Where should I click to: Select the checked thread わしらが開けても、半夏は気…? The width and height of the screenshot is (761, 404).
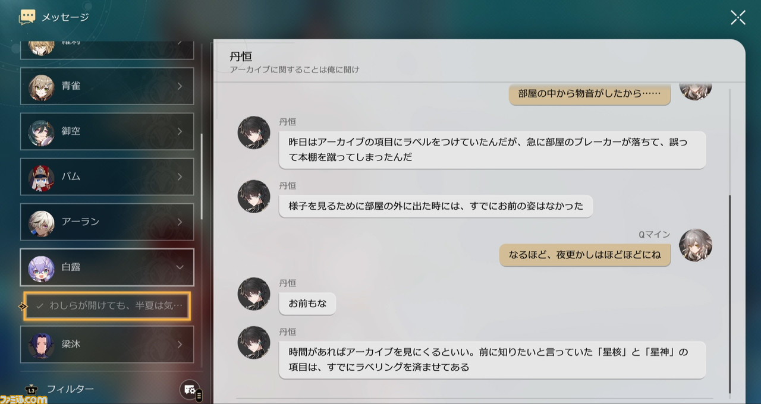tap(107, 306)
